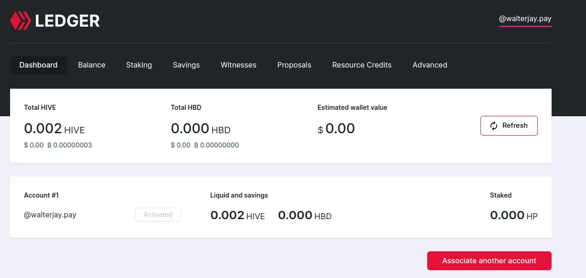Click the 0.002 HIVE liquid amount in account row
The image size is (586, 278).
coord(238,215)
